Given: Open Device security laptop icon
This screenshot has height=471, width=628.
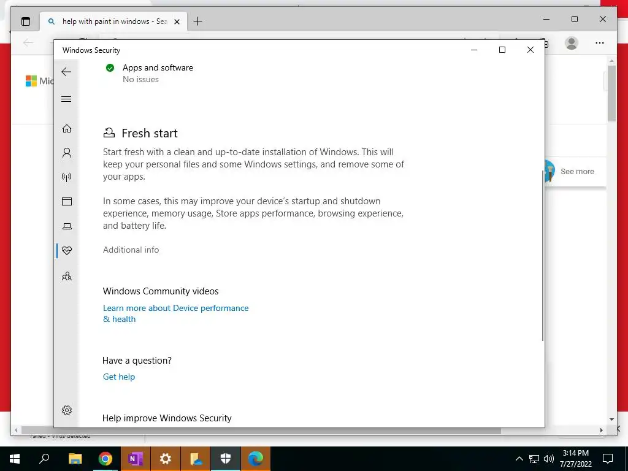Looking at the screenshot, I should pyautogui.click(x=67, y=226).
